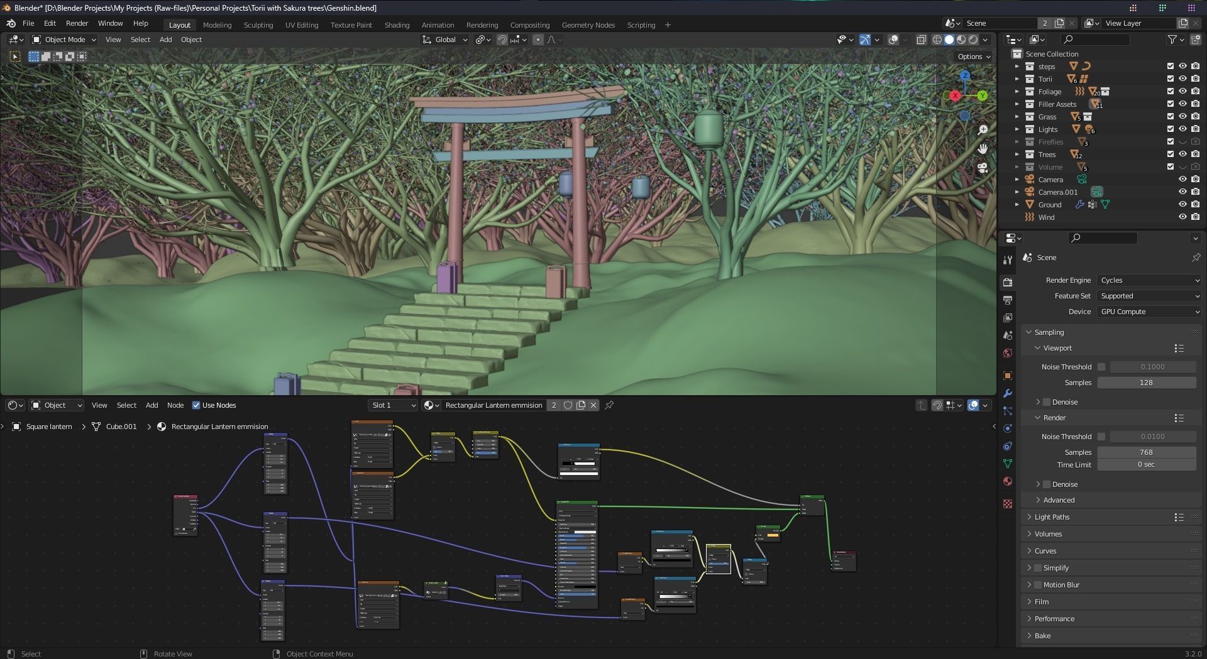Open the Texture properties checker icon
The width and height of the screenshot is (1207, 659).
(1008, 504)
